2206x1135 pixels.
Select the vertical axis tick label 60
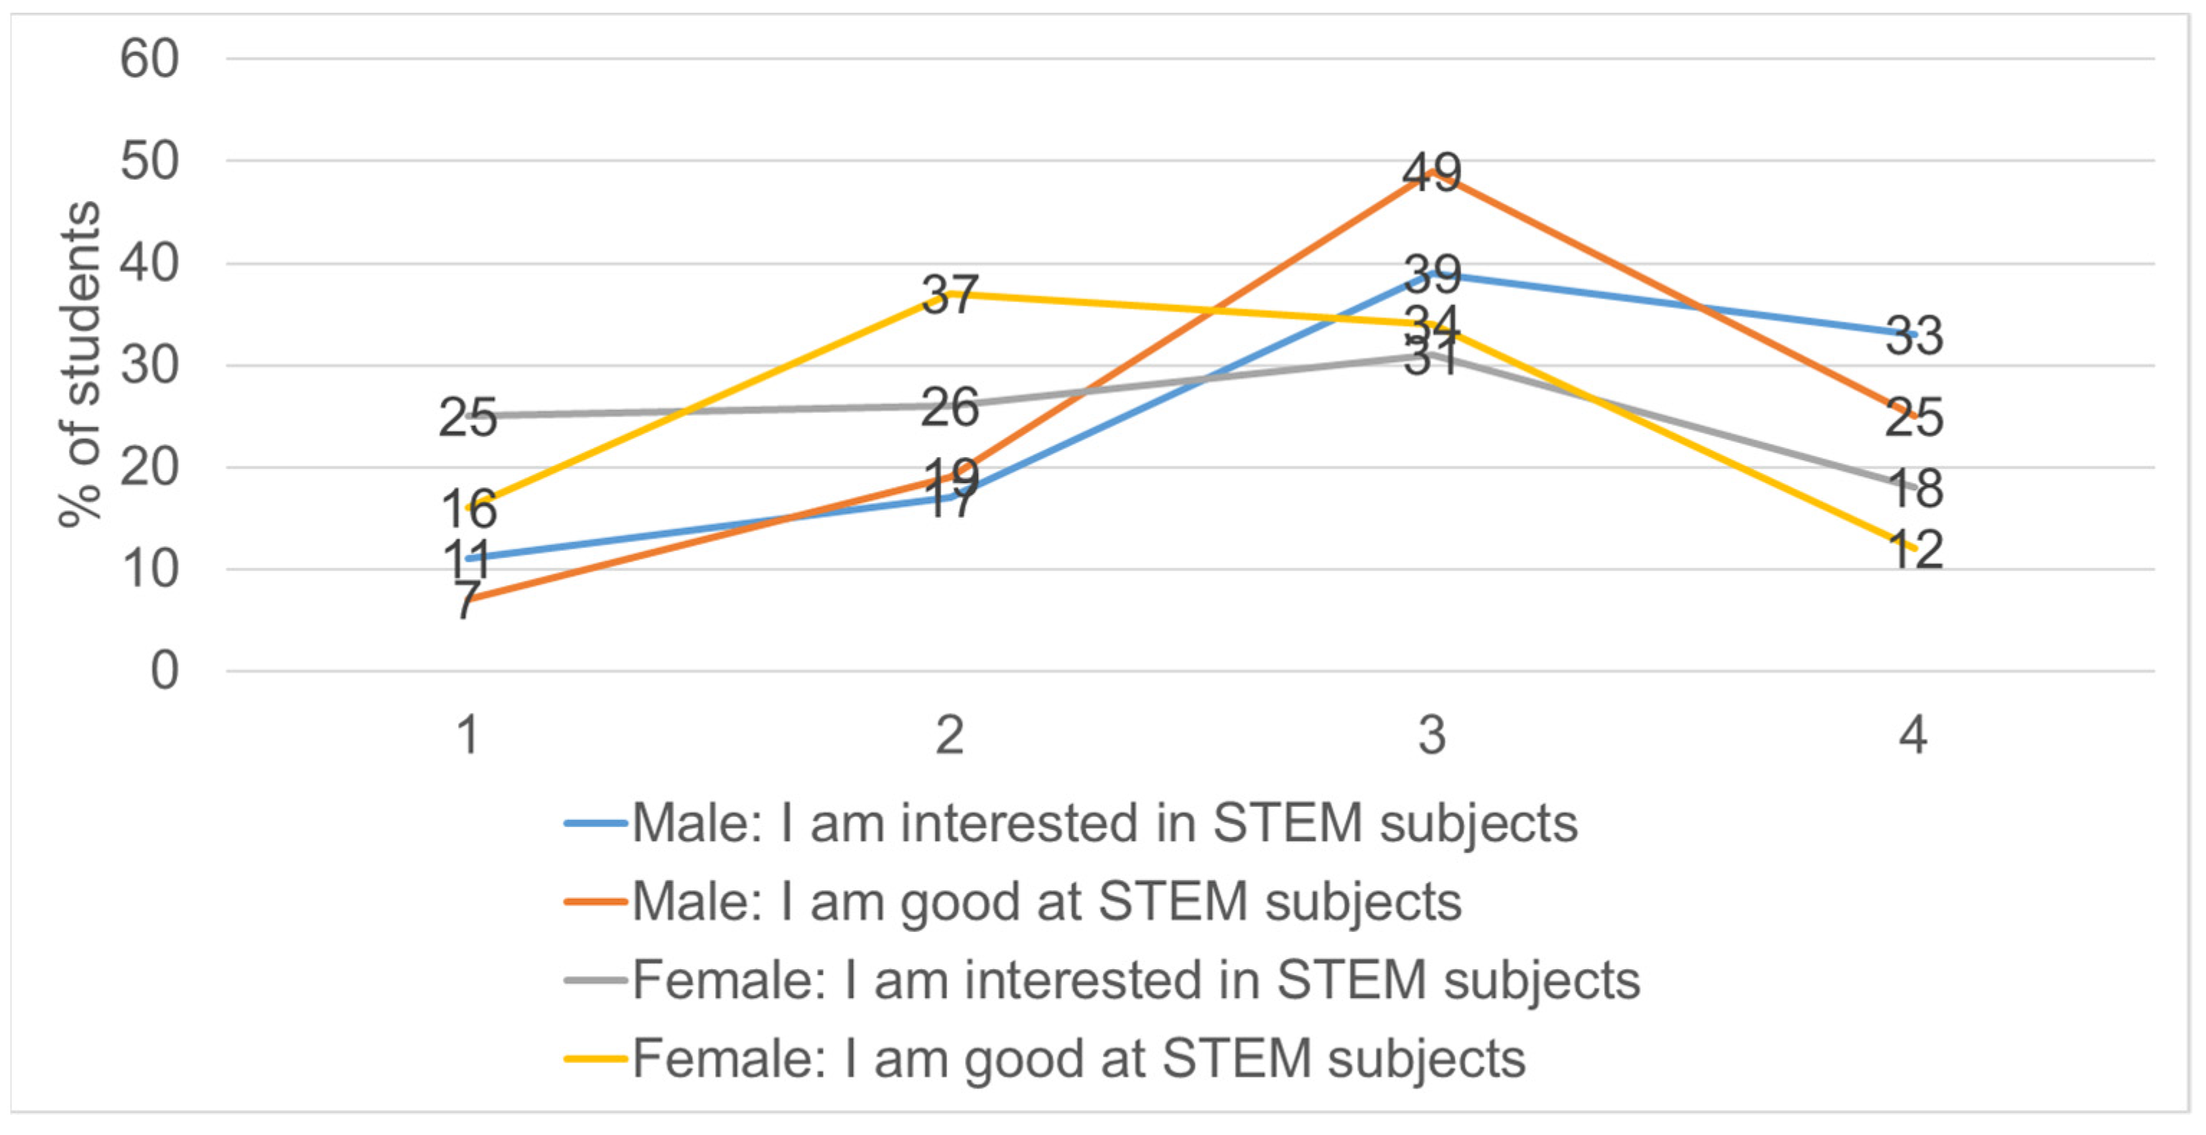(x=149, y=60)
